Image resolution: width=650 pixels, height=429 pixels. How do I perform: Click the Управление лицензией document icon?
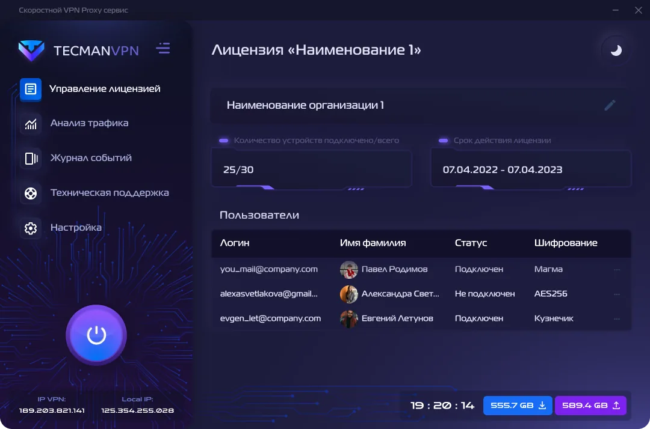pos(31,89)
